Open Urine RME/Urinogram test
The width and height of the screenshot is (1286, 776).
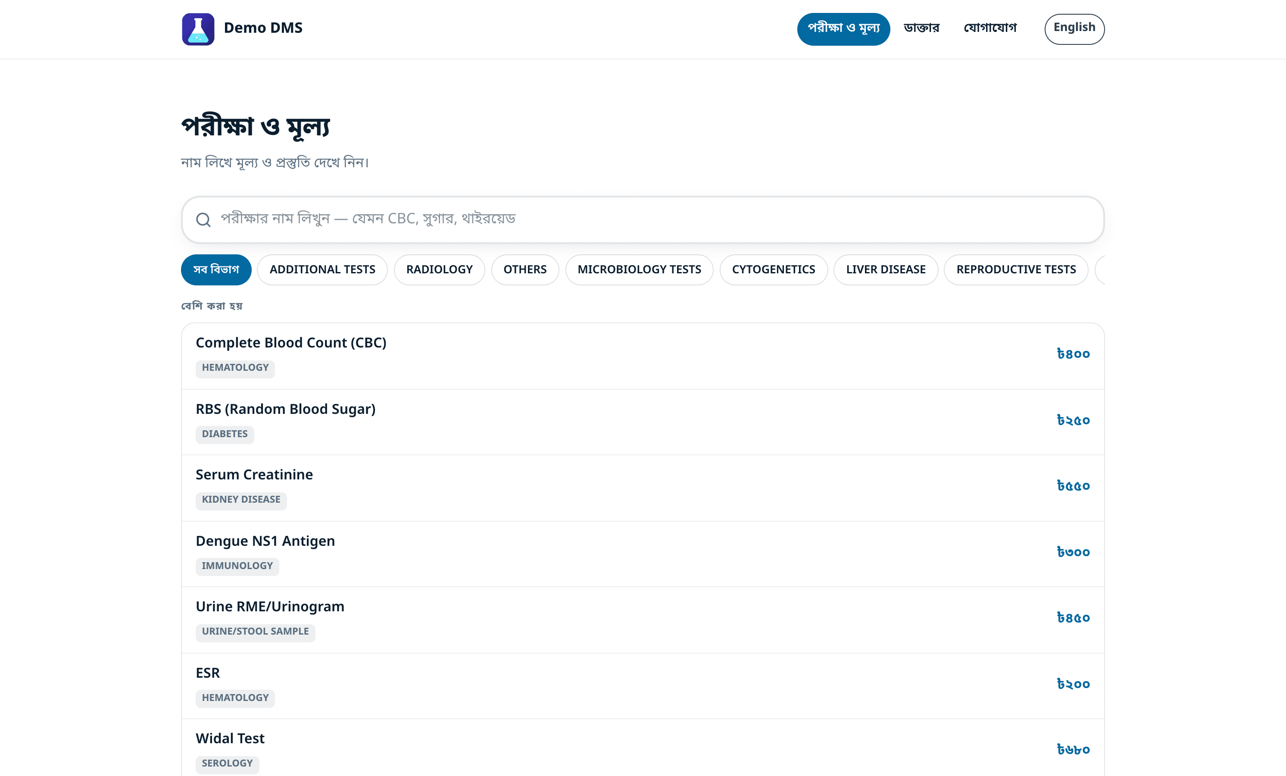[x=643, y=620]
